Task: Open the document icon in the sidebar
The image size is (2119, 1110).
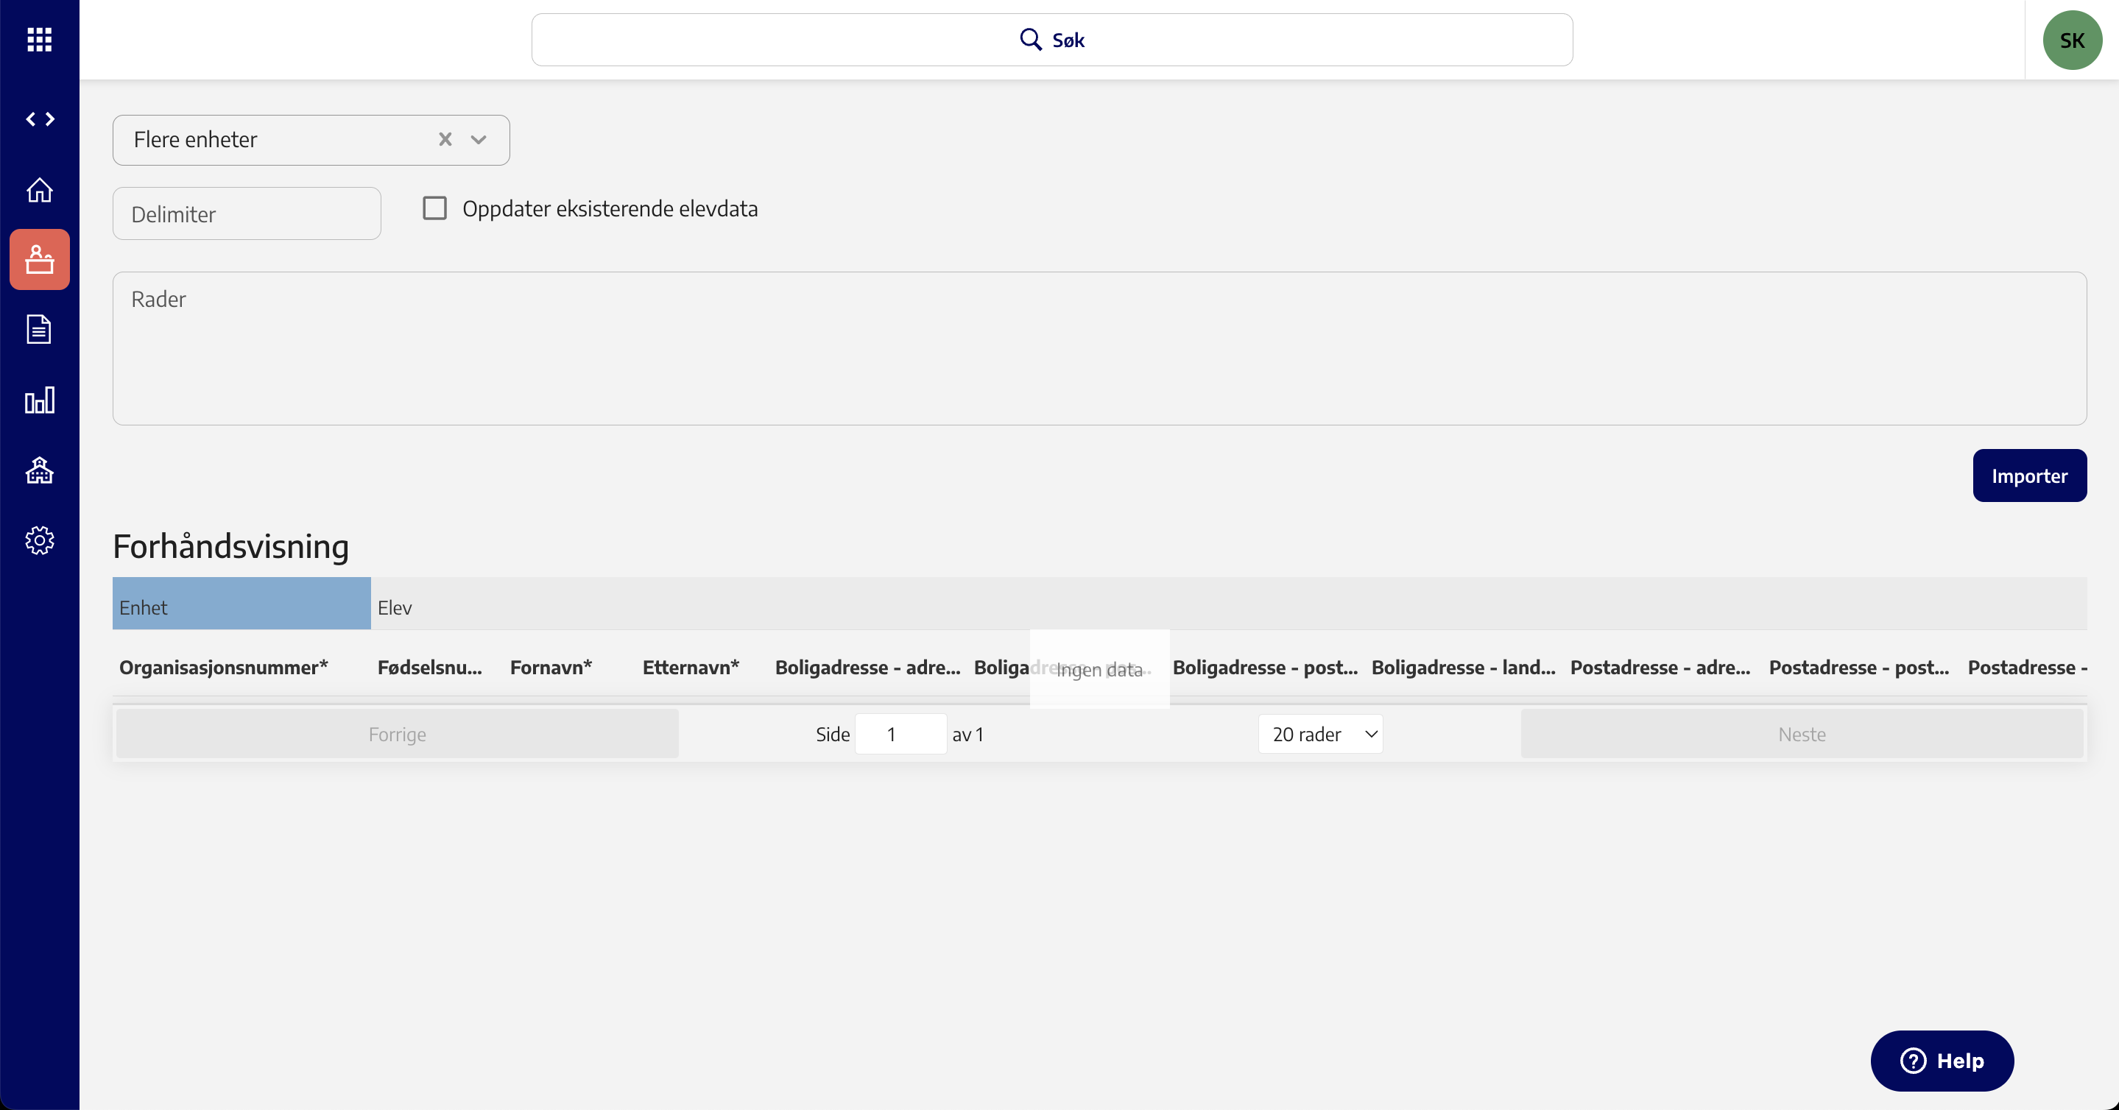Action: tap(40, 330)
